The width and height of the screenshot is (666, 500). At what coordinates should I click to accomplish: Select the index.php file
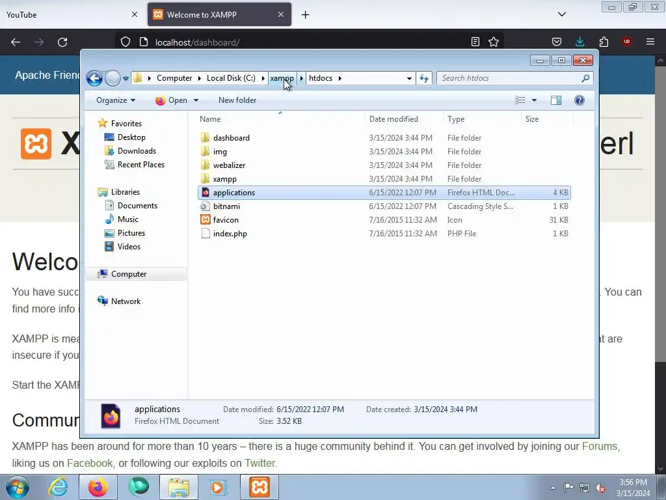pyautogui.click(x=384, y=234)
